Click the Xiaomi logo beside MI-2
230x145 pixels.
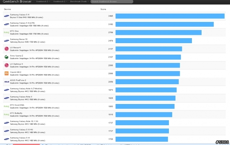point(6,73)
